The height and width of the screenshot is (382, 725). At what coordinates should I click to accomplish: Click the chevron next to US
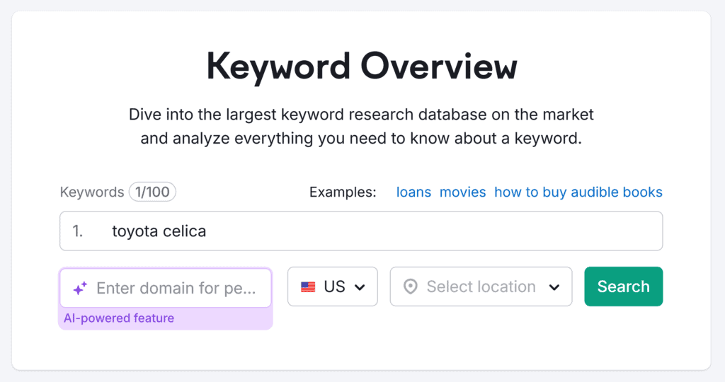point(360,287)
